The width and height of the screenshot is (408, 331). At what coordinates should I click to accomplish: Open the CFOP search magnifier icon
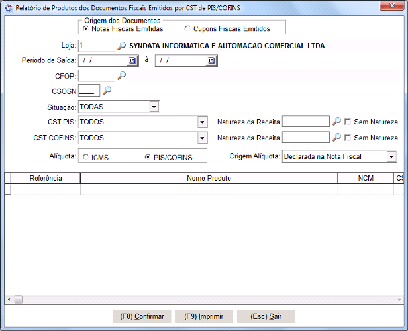coord(121,76)
